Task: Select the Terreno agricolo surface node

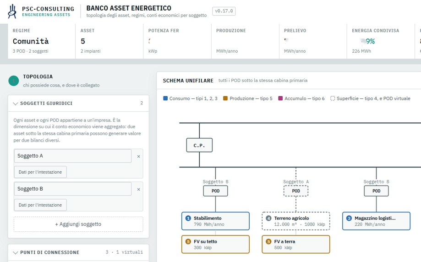Action: click(296, 221)
